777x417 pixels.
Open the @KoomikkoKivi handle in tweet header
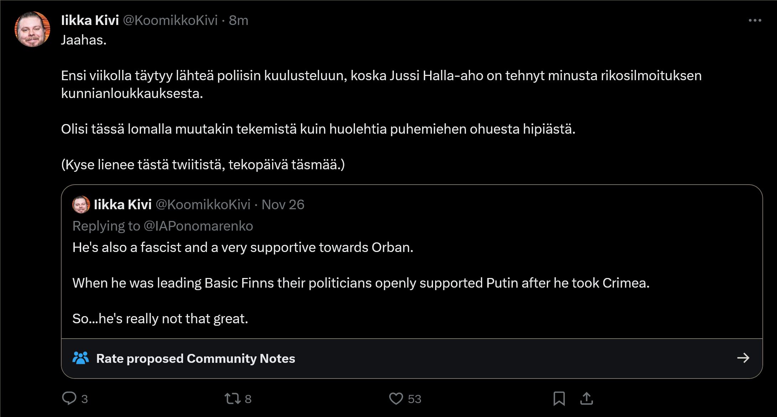(170, 21)
